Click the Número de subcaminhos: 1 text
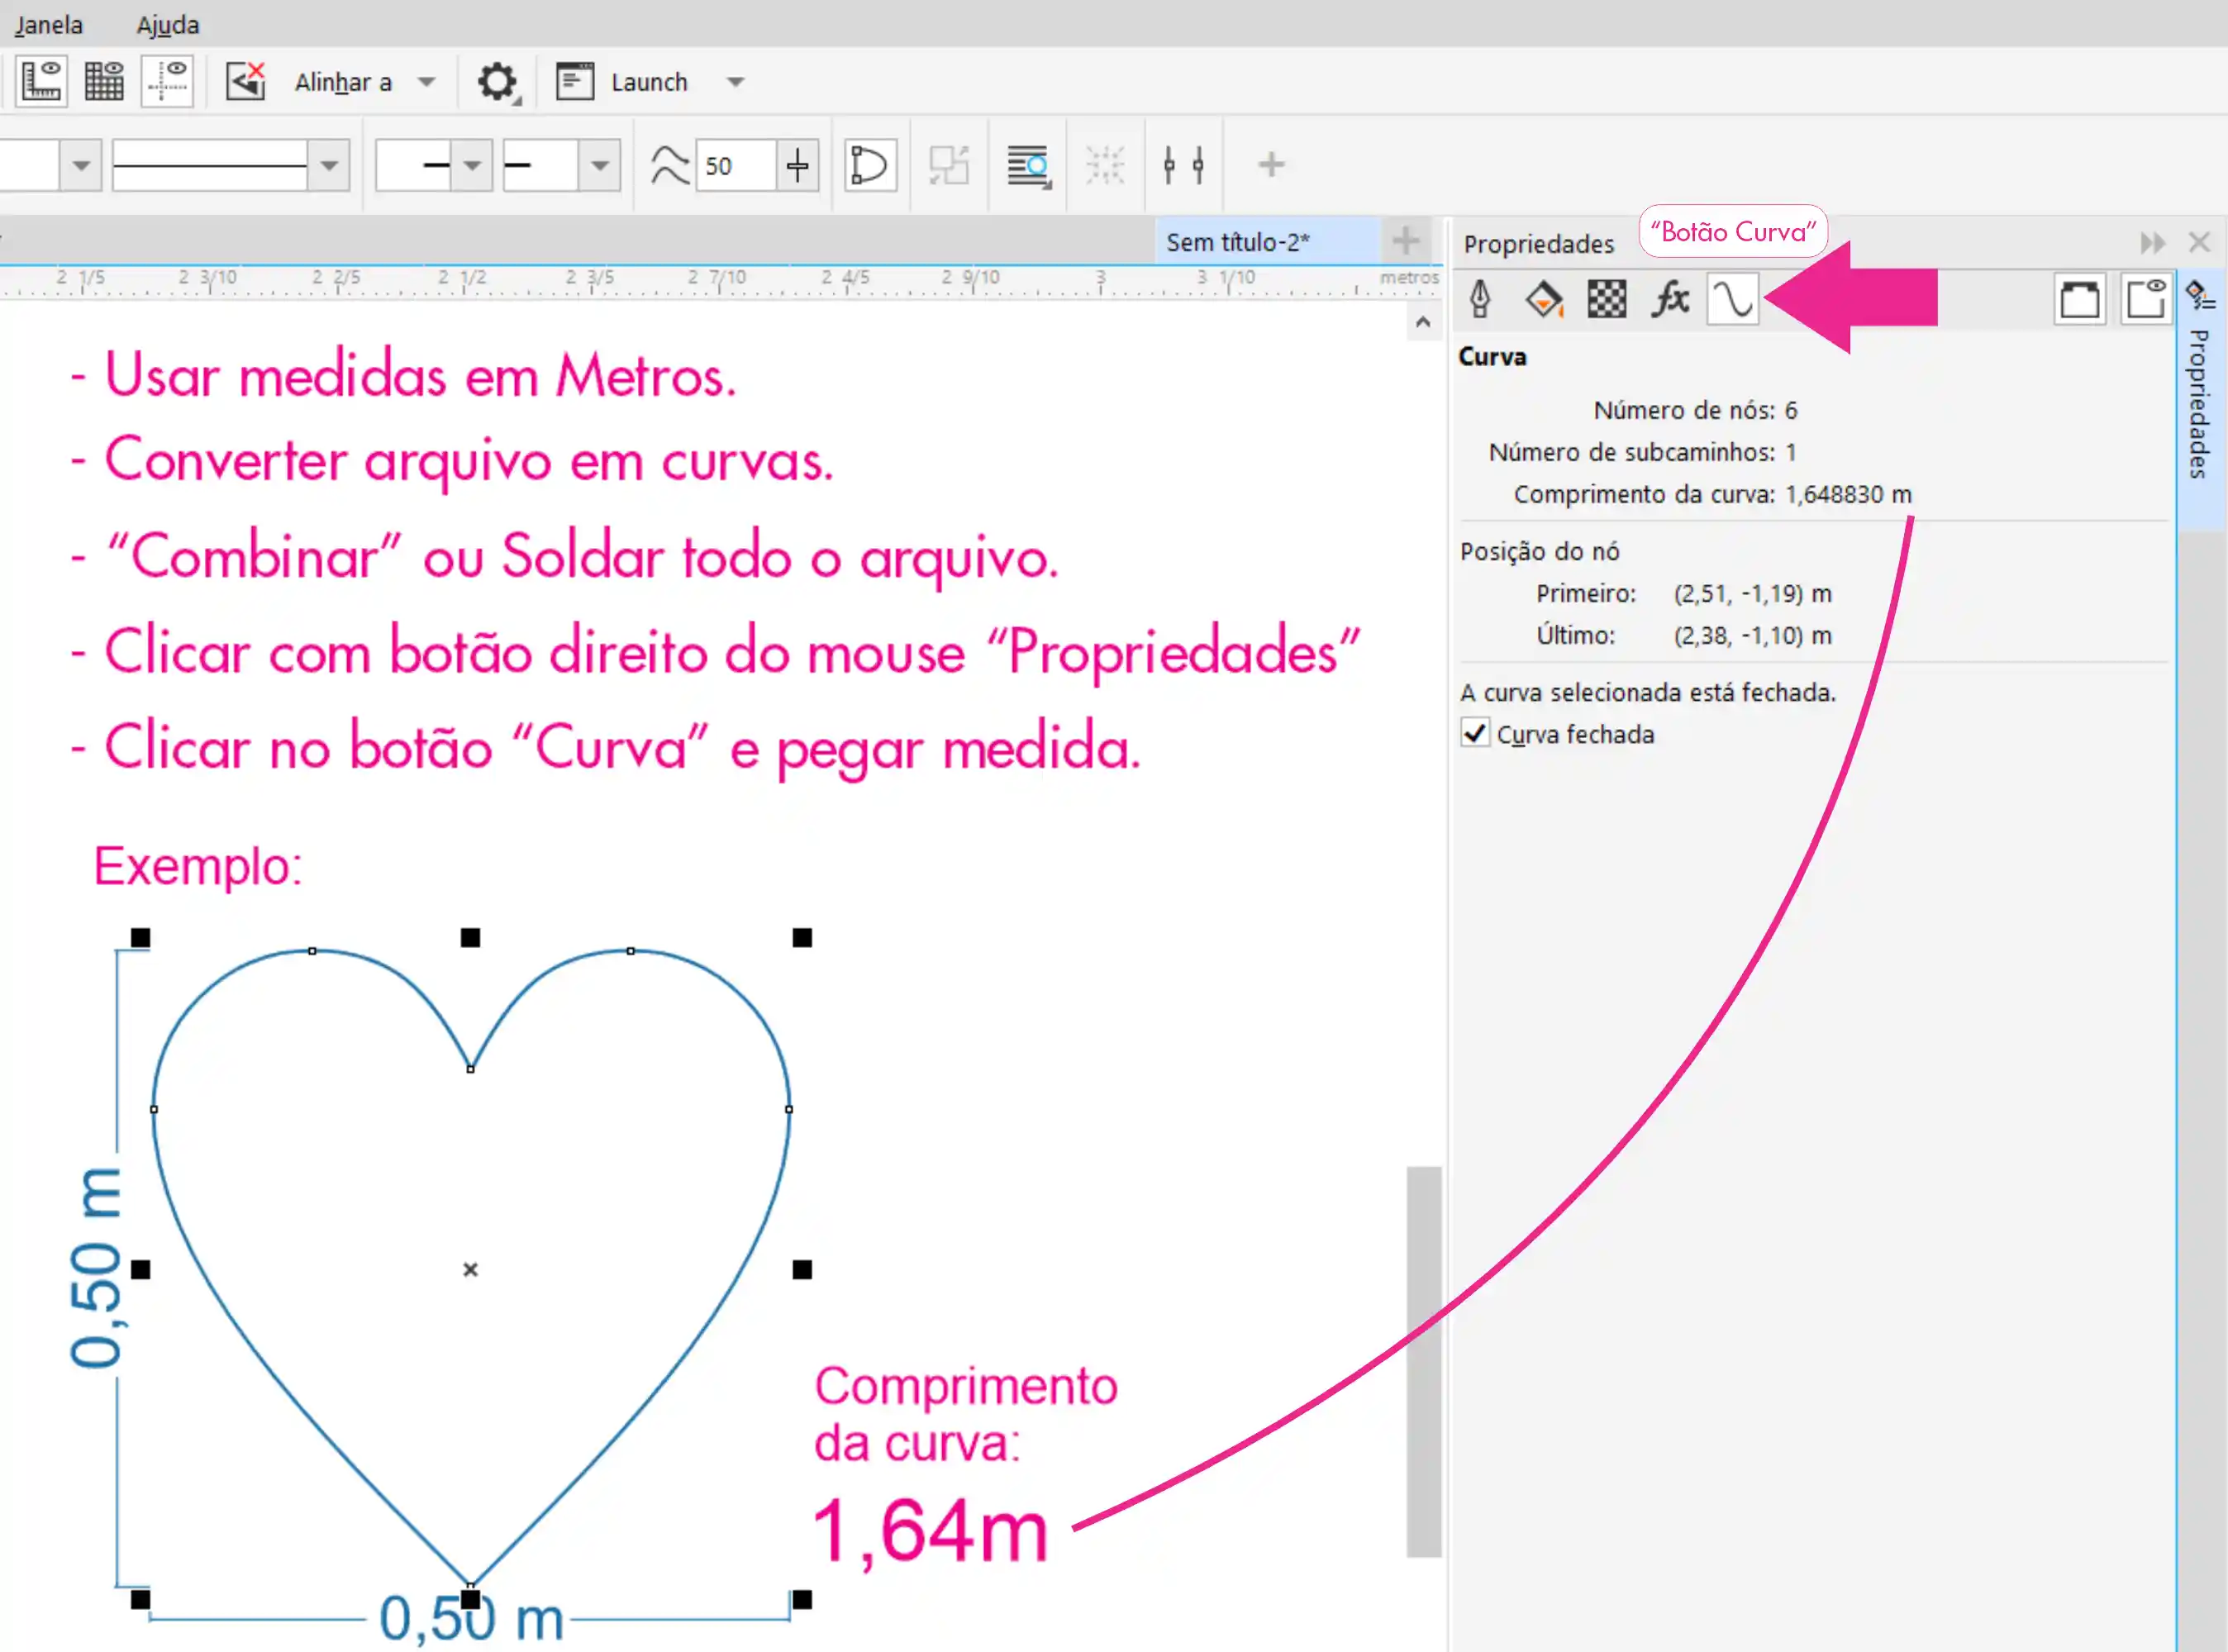 [x=1642, y=452]
